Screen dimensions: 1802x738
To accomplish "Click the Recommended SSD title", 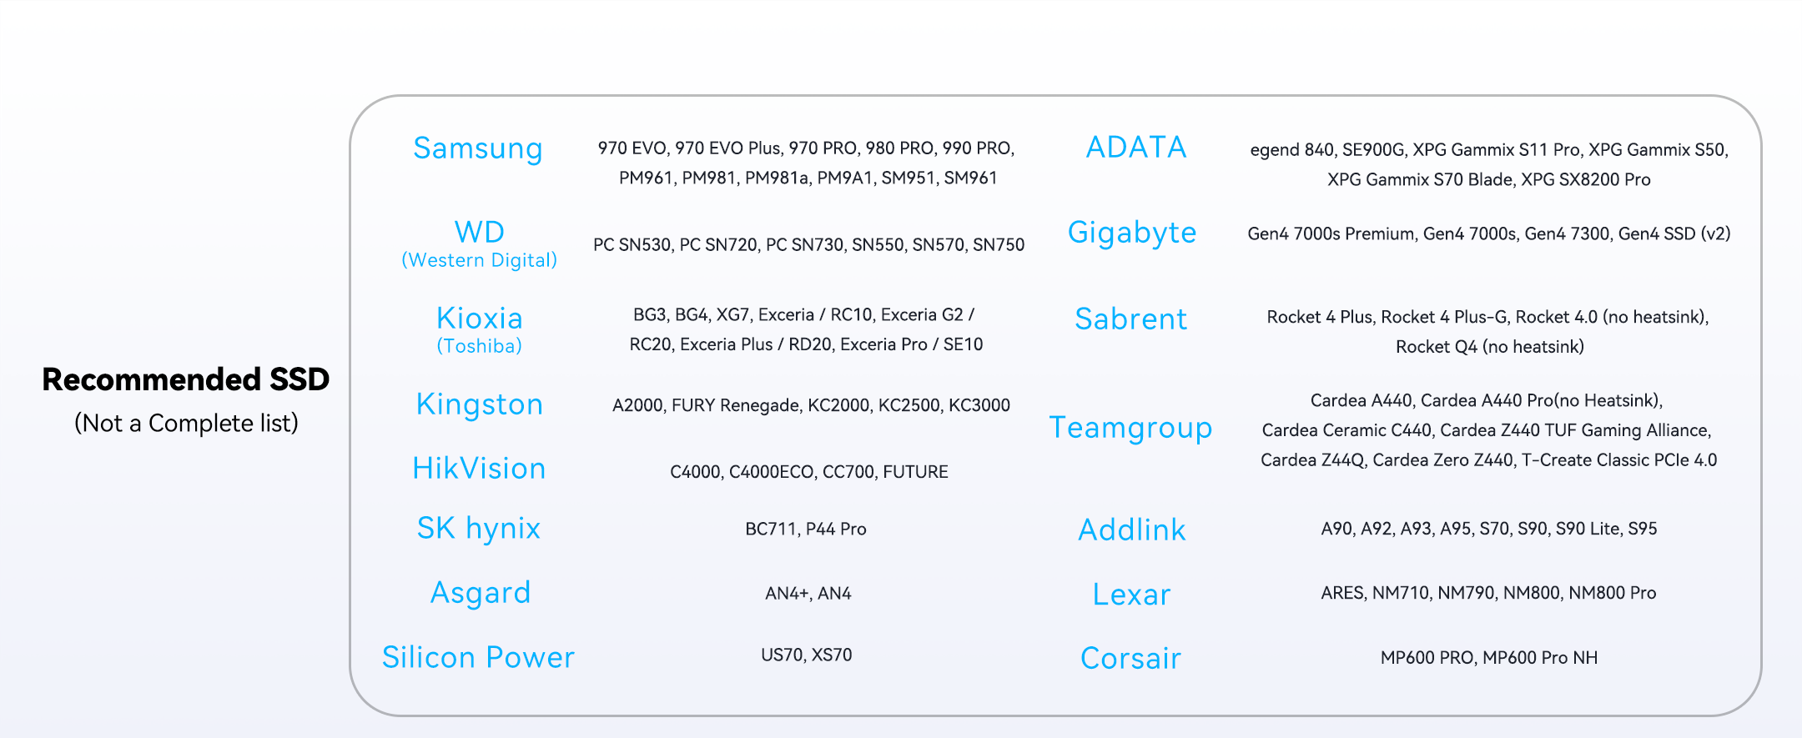I will (x=186, y=379).
